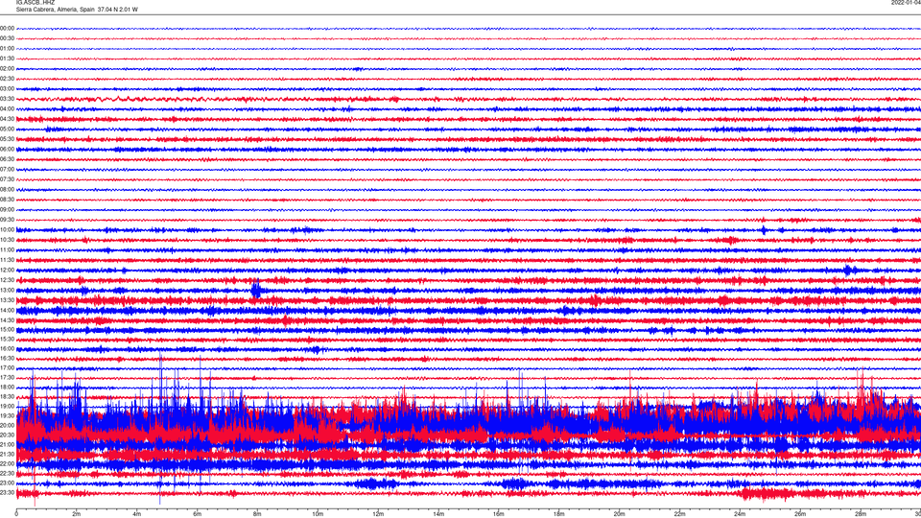Click the '18m' minute axis label
This screenshot has height=518, width=921.
pyautogui.click(x=558, y=514)
